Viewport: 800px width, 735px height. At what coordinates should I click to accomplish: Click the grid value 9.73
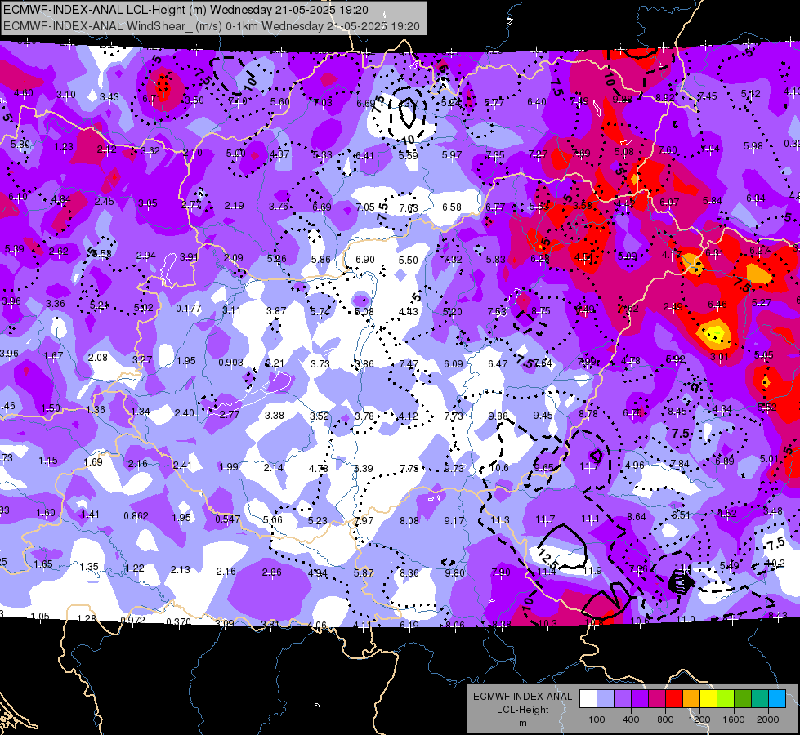[454, 468]
